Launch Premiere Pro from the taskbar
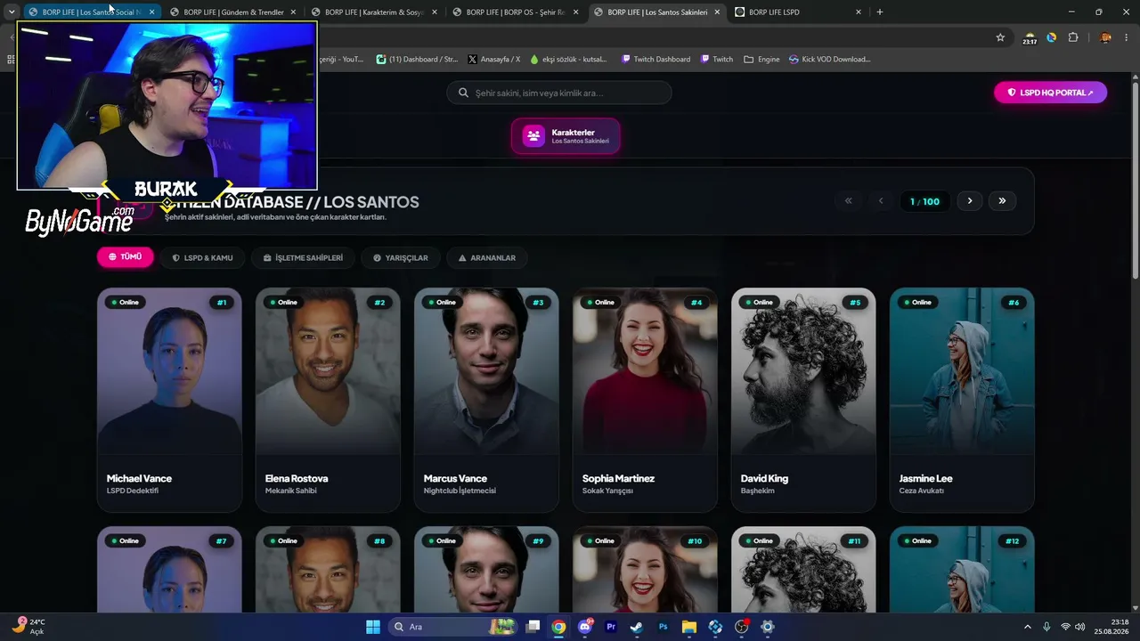Viewport: 1140px width, 641px height. pos(611,627)
